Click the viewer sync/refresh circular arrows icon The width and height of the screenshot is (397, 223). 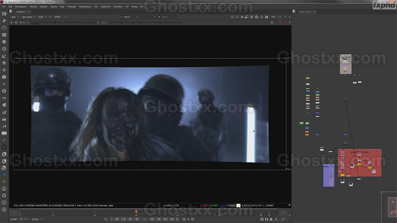pos(257,17)
